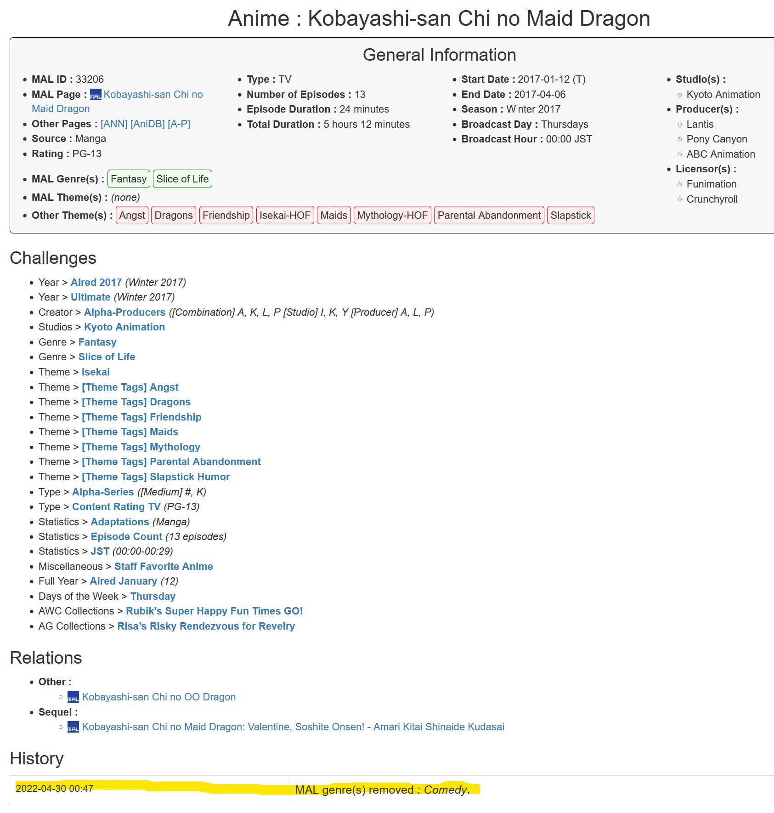Click MAL icon next to Kobayashi-san Chi no OO Dragon
774x813 pixels.
[73, 697]
